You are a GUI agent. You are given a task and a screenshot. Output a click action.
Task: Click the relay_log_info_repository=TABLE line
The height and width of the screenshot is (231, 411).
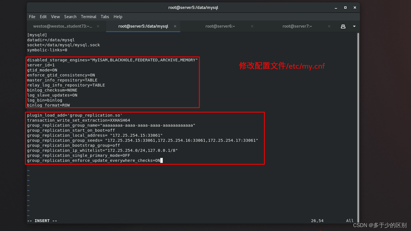click(66, 85)
